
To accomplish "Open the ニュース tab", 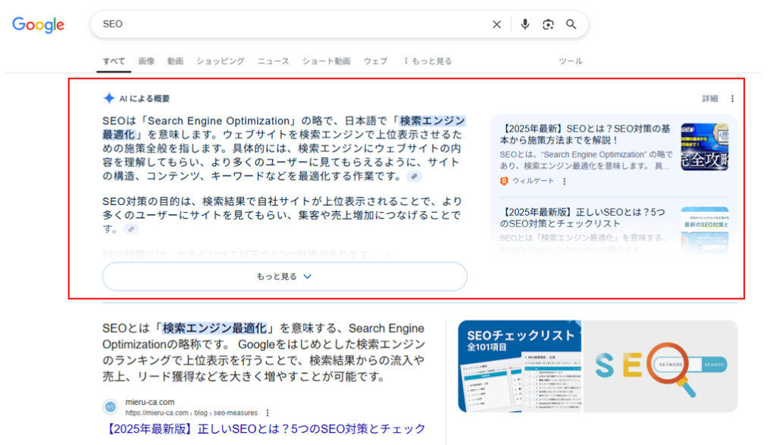I will pos(273,61).
